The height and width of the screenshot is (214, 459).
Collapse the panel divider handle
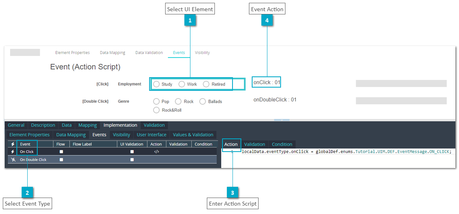tap(281, 120)
